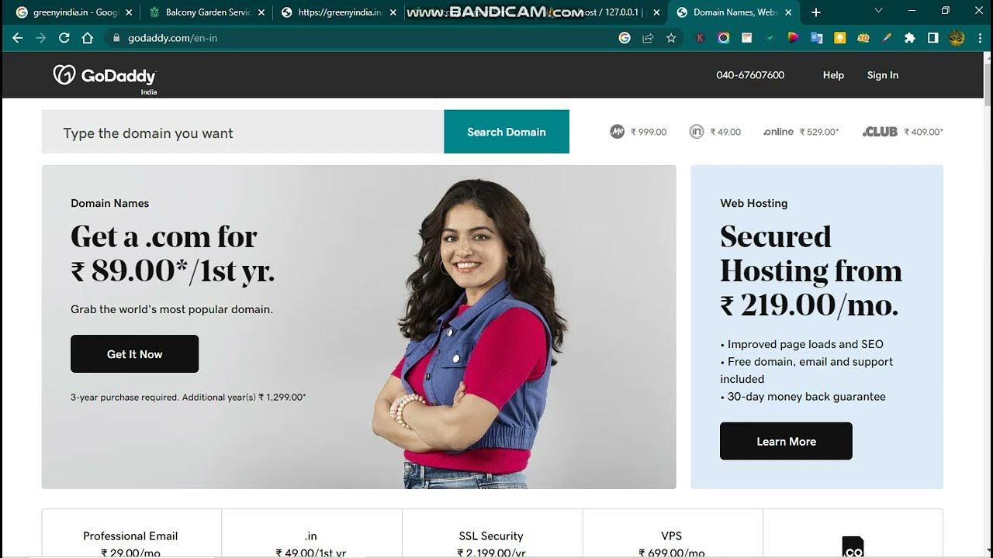This screenshot has width=993, height=558.
Task: Open Chrome three-dot menu
Action: click(x=980, y=38)
